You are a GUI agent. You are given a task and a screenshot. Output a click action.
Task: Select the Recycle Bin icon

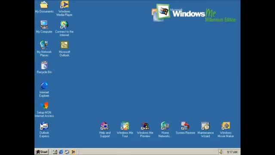click(x=44, y=65)
